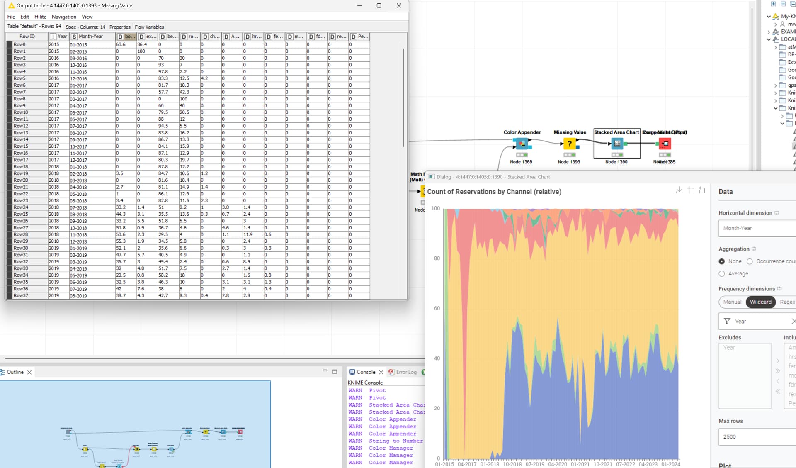The image size is (796, 468).
Task: Sort by the Year column header
Action: (x=58, y=37)
